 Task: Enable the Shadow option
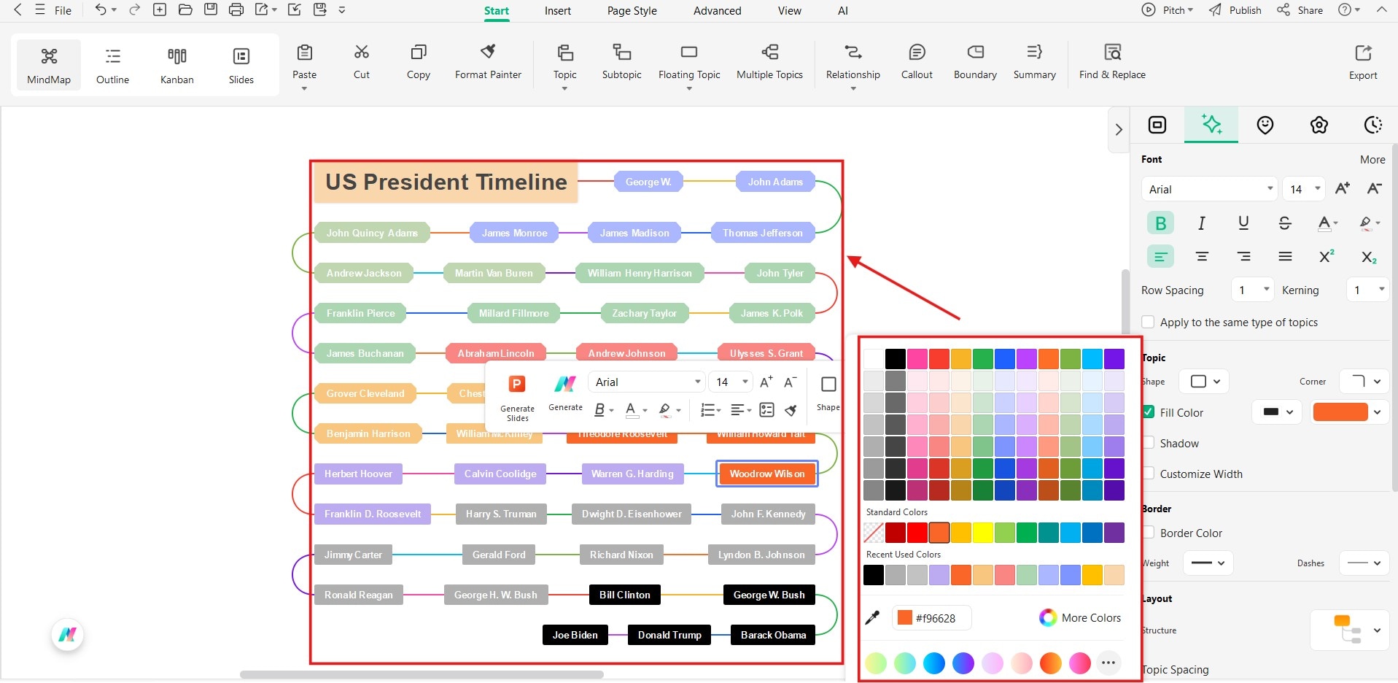tap(1147, 443)
